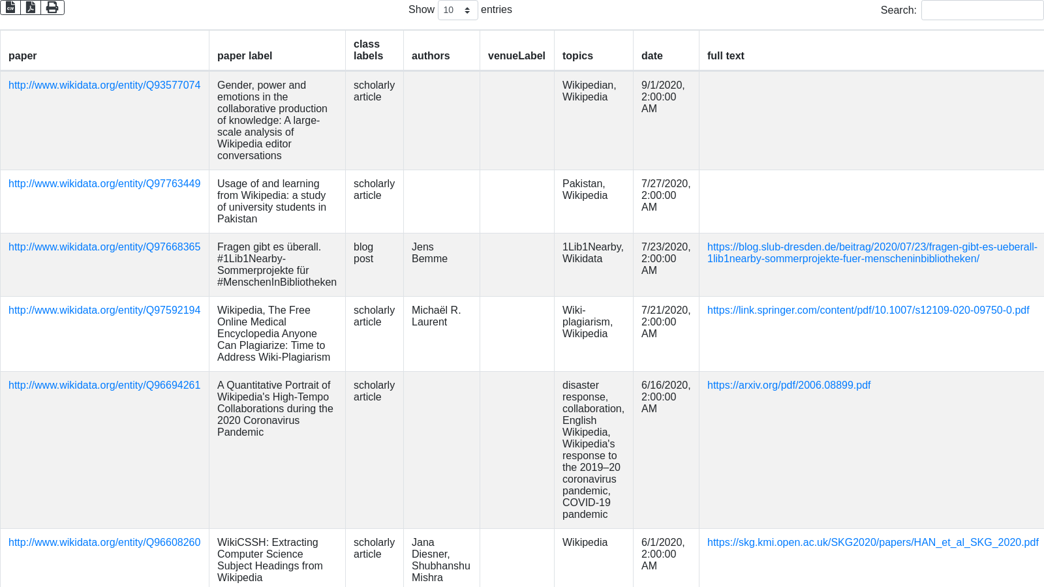Open Wikidata entity Q93577074 link
The height and width of the screenshot is (587, 1044).
[104, 85]
